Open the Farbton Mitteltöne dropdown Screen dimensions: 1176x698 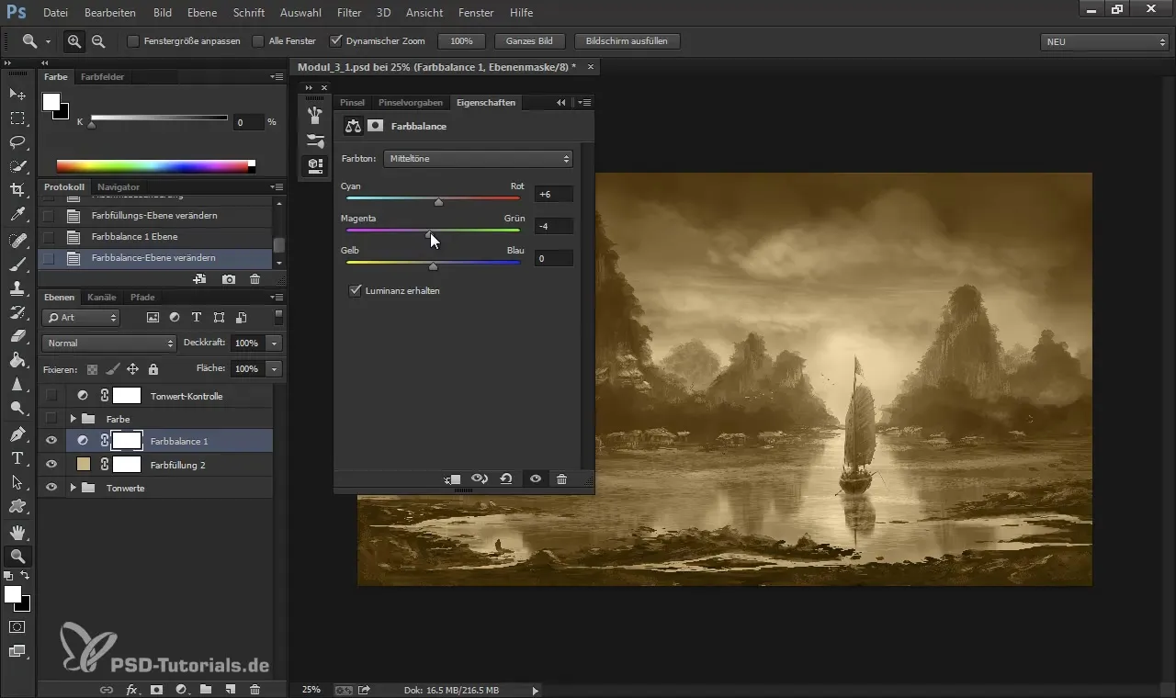click(x=478, y=159)
